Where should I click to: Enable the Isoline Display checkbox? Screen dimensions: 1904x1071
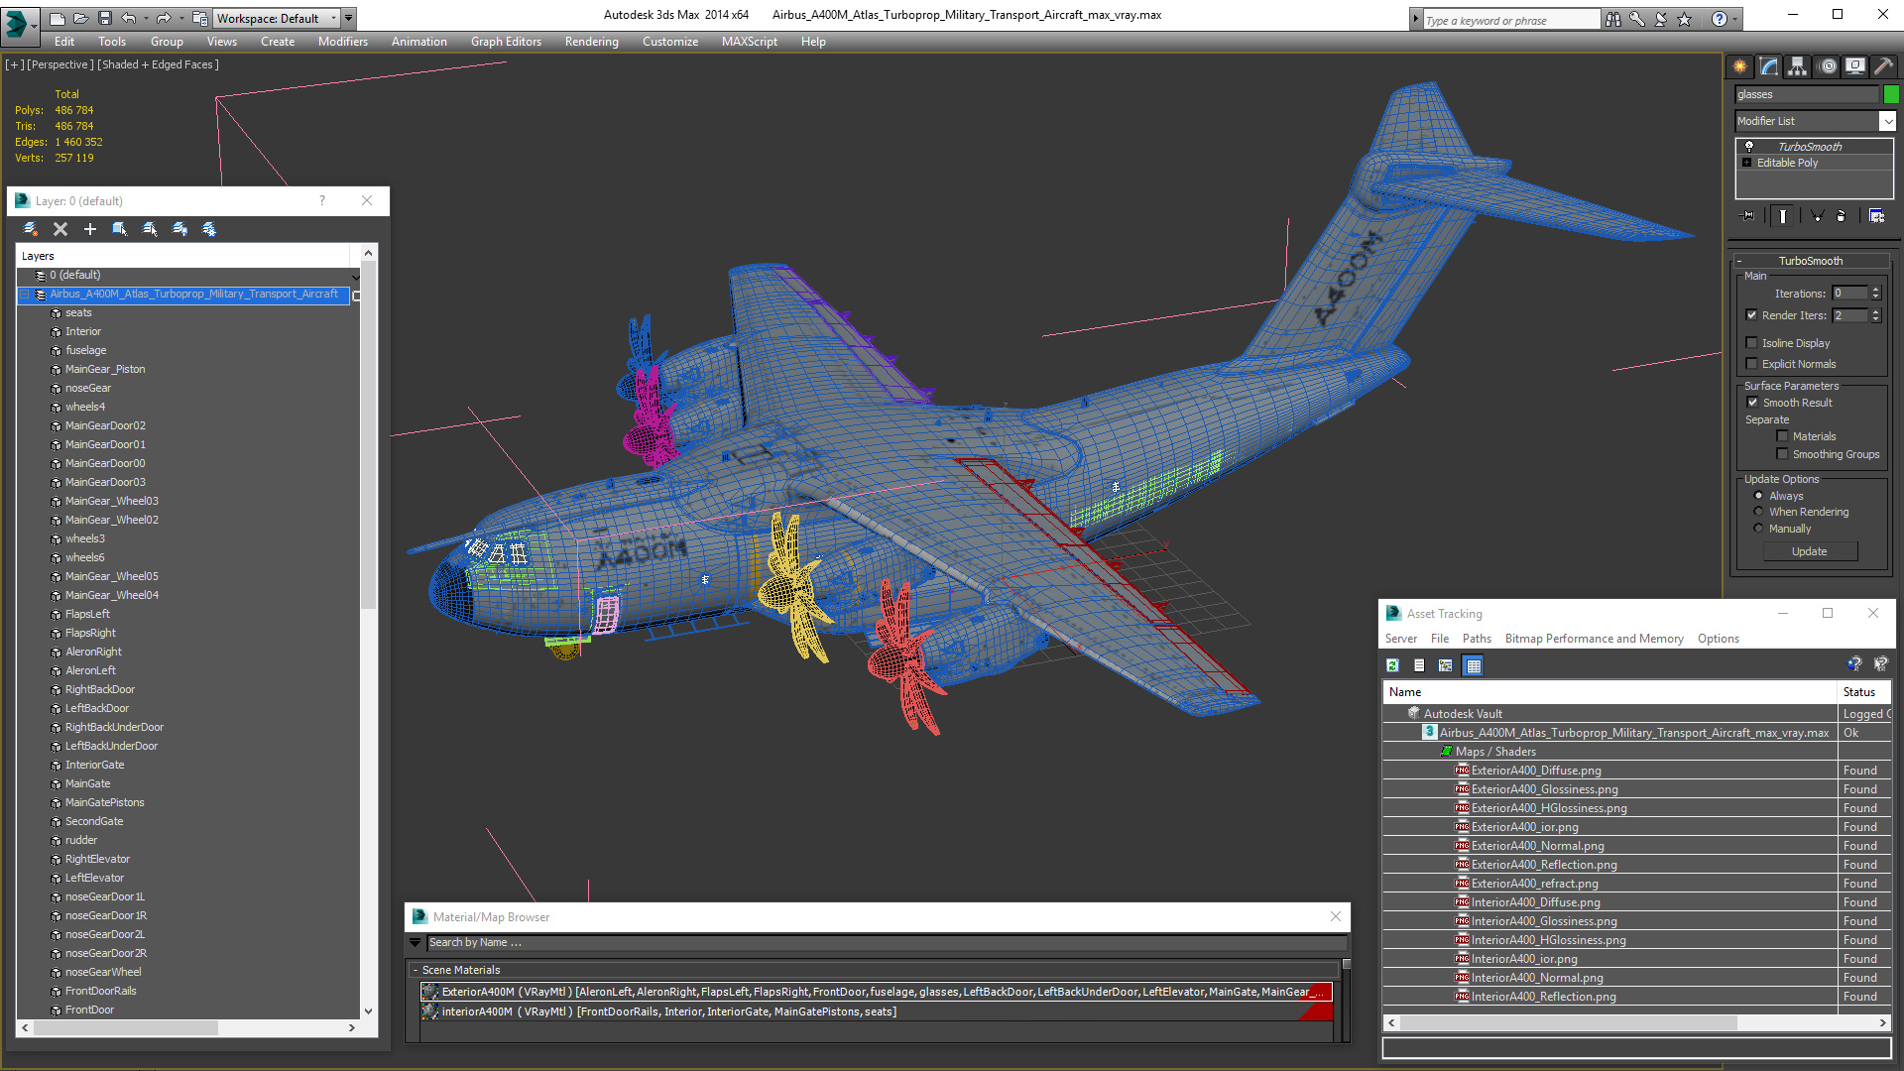pos(1751,343)
